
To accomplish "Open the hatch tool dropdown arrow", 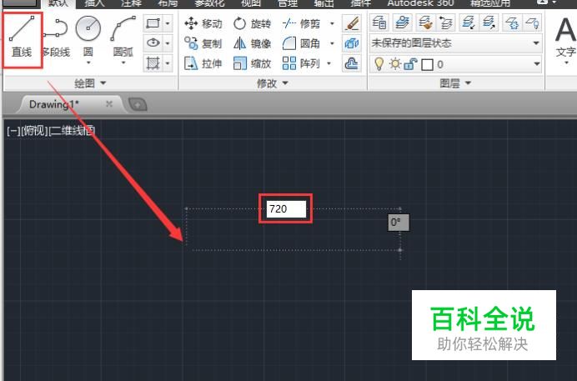I will point(168,63).
